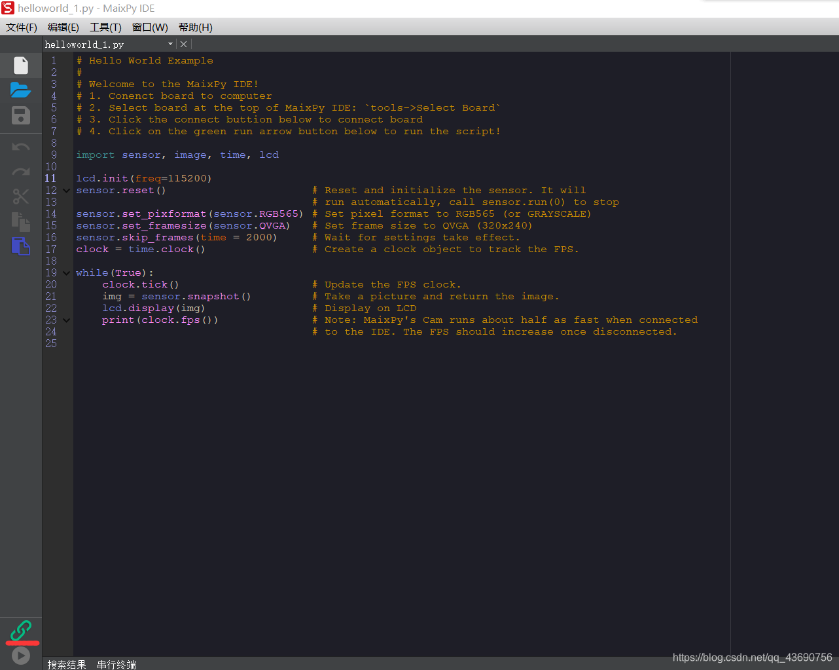Click the '115200' freq value

(187, 178)
